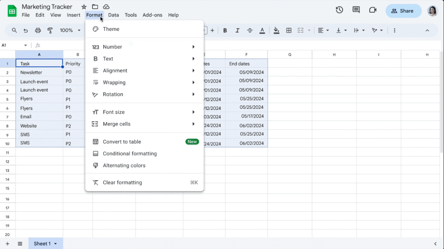Expand the Number submenu
This screenshot has height=249, width=444.
click(144, 47)
